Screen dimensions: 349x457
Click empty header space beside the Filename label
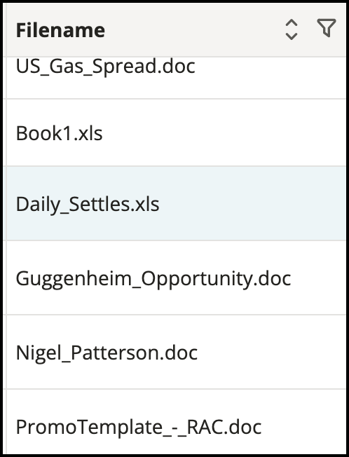click(192, 30)
